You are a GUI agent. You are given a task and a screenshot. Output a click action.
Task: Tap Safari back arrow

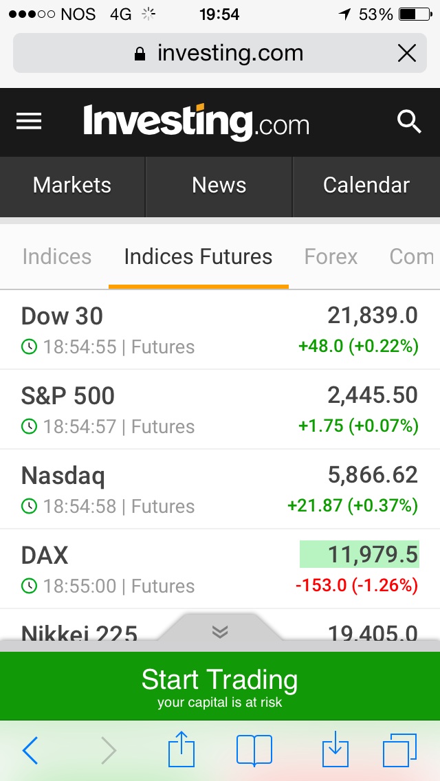click(30, 750)
